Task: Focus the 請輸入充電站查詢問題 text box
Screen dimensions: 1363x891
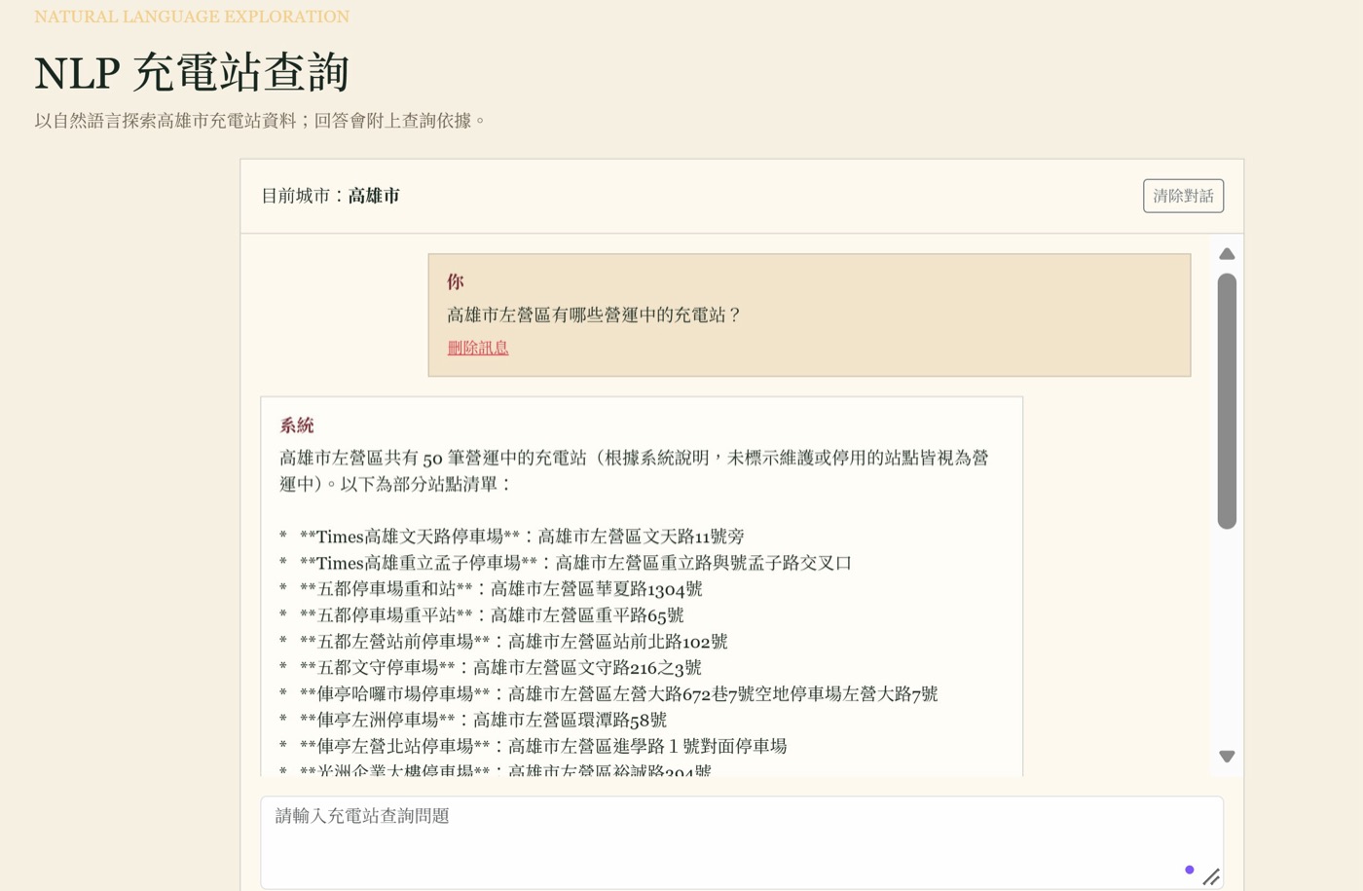Action: click(x=742, y=842)
